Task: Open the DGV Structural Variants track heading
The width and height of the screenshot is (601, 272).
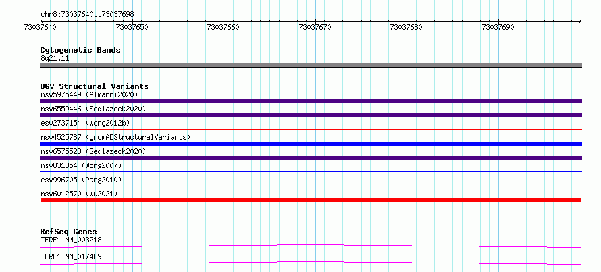Action: (95, 86)
